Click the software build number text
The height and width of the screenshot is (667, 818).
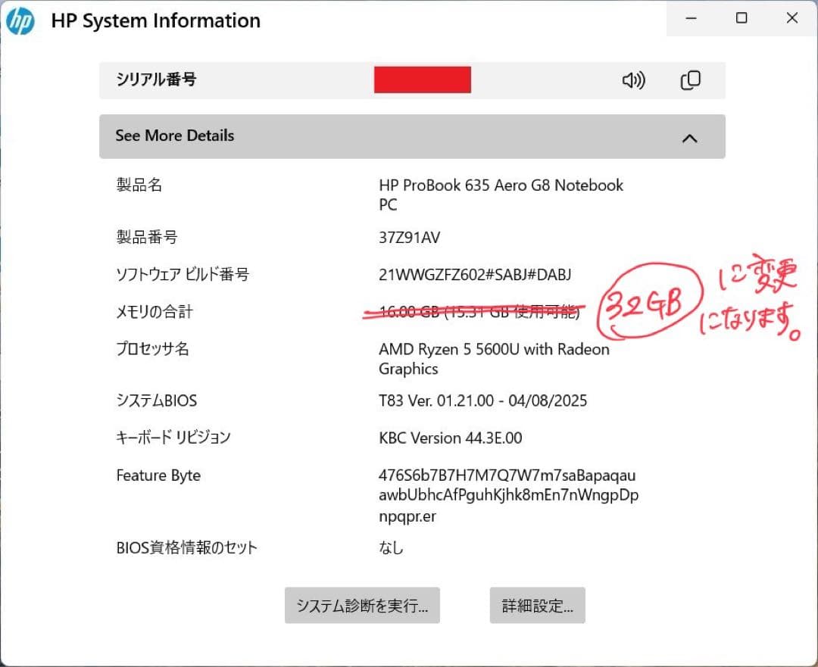coord(476,274)
